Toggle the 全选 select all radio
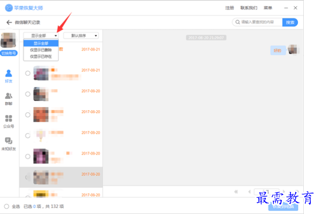 point(7,206)
